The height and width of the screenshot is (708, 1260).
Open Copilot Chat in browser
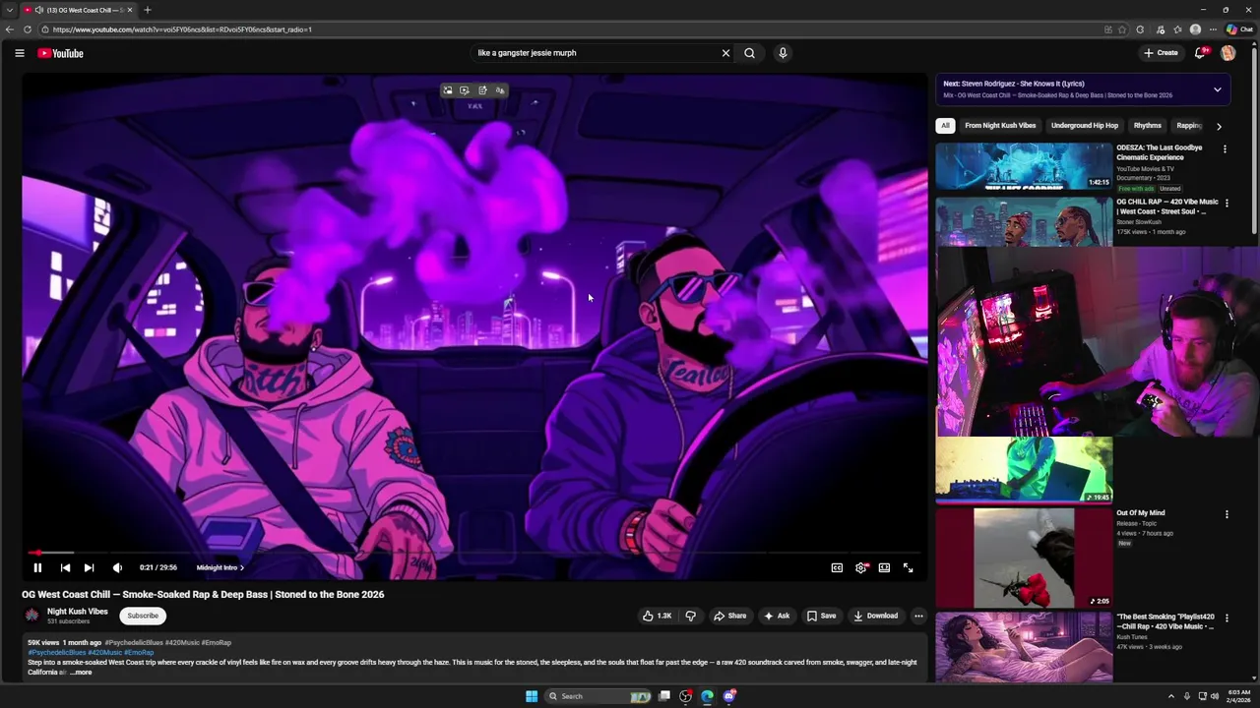coord(1239,29)
